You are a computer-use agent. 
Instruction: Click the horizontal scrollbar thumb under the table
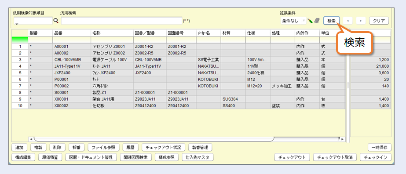(x=154, y=139)
